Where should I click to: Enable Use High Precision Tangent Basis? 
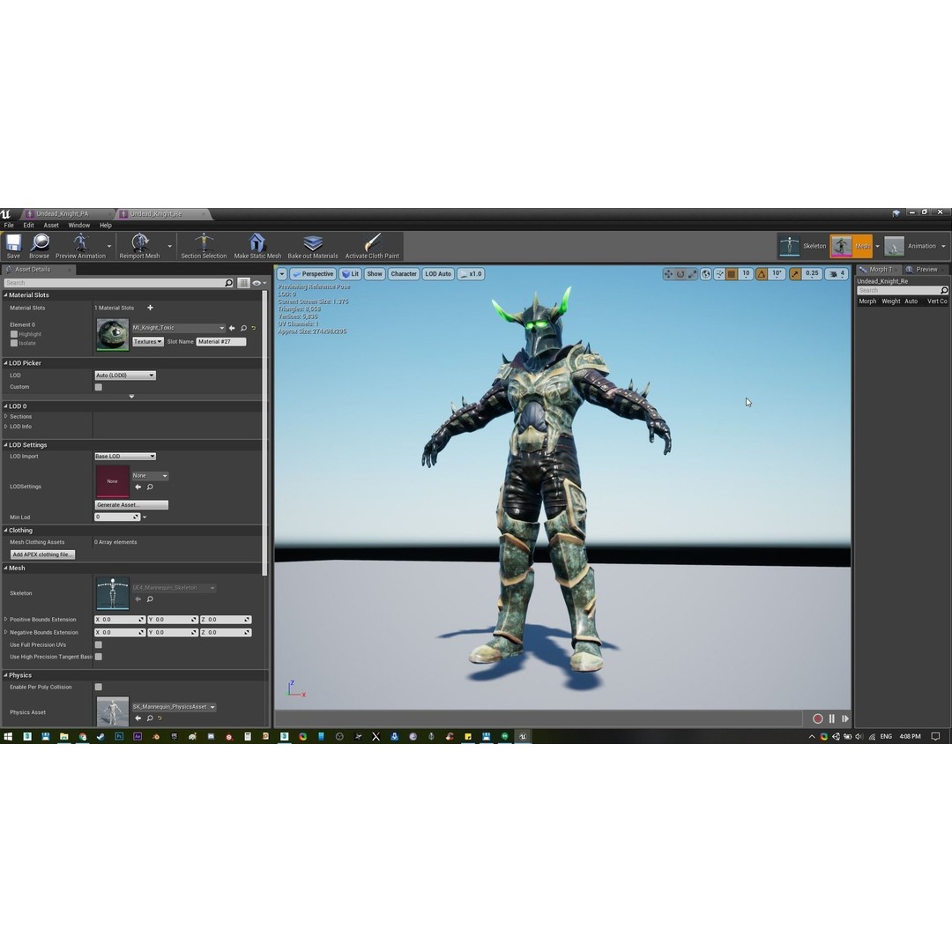(99, 657)
